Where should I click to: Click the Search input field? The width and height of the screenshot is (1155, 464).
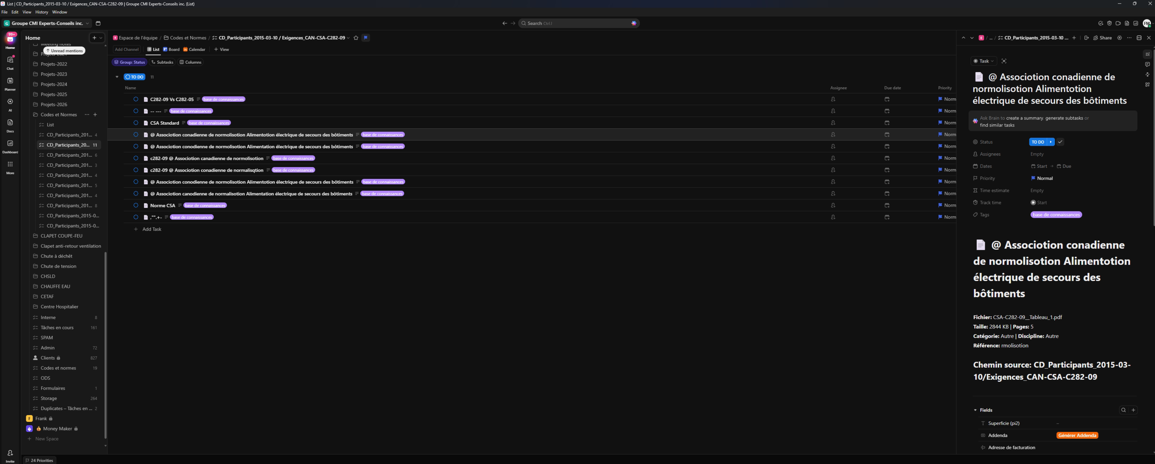click(x=574, y=23)
